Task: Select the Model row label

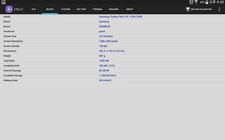Action: (7, 17)
